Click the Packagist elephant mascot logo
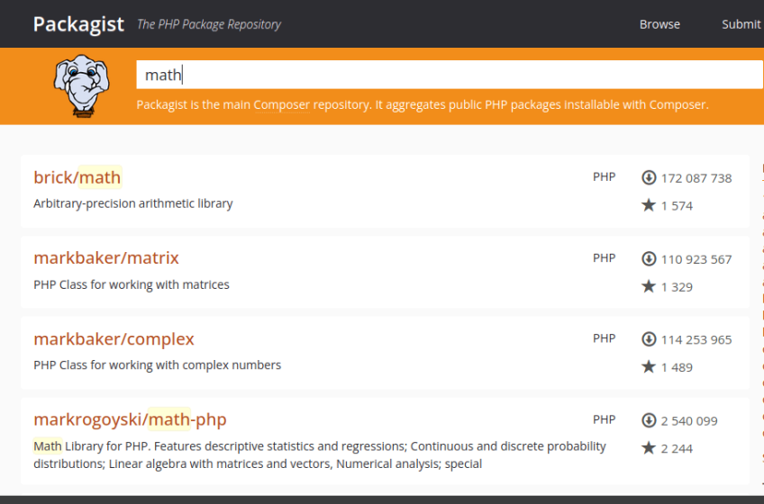Viewport: 764px width, 504px height. click(x=82, y=87)
